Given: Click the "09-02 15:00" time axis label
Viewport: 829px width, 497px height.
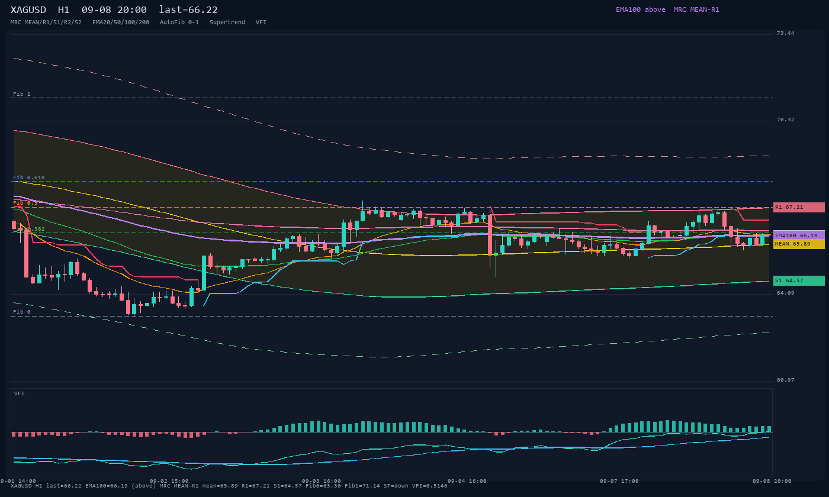Looking at the screenshot, I should 169,481.
